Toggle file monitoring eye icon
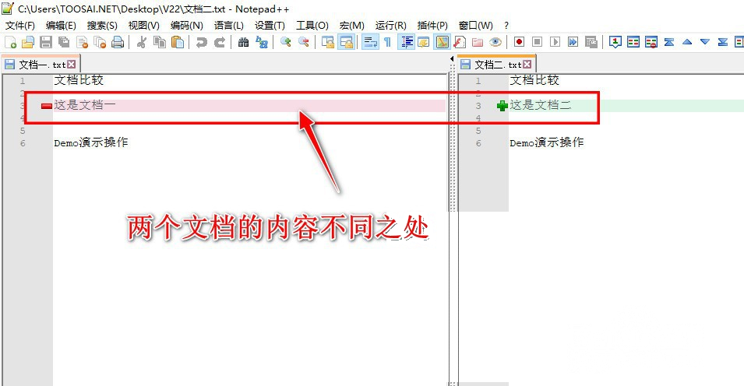 click(x=495, y=42)
